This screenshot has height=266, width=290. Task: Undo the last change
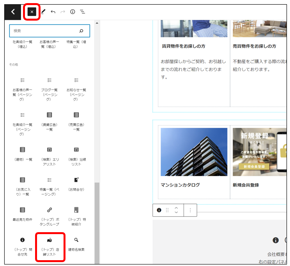pos(53,12)
